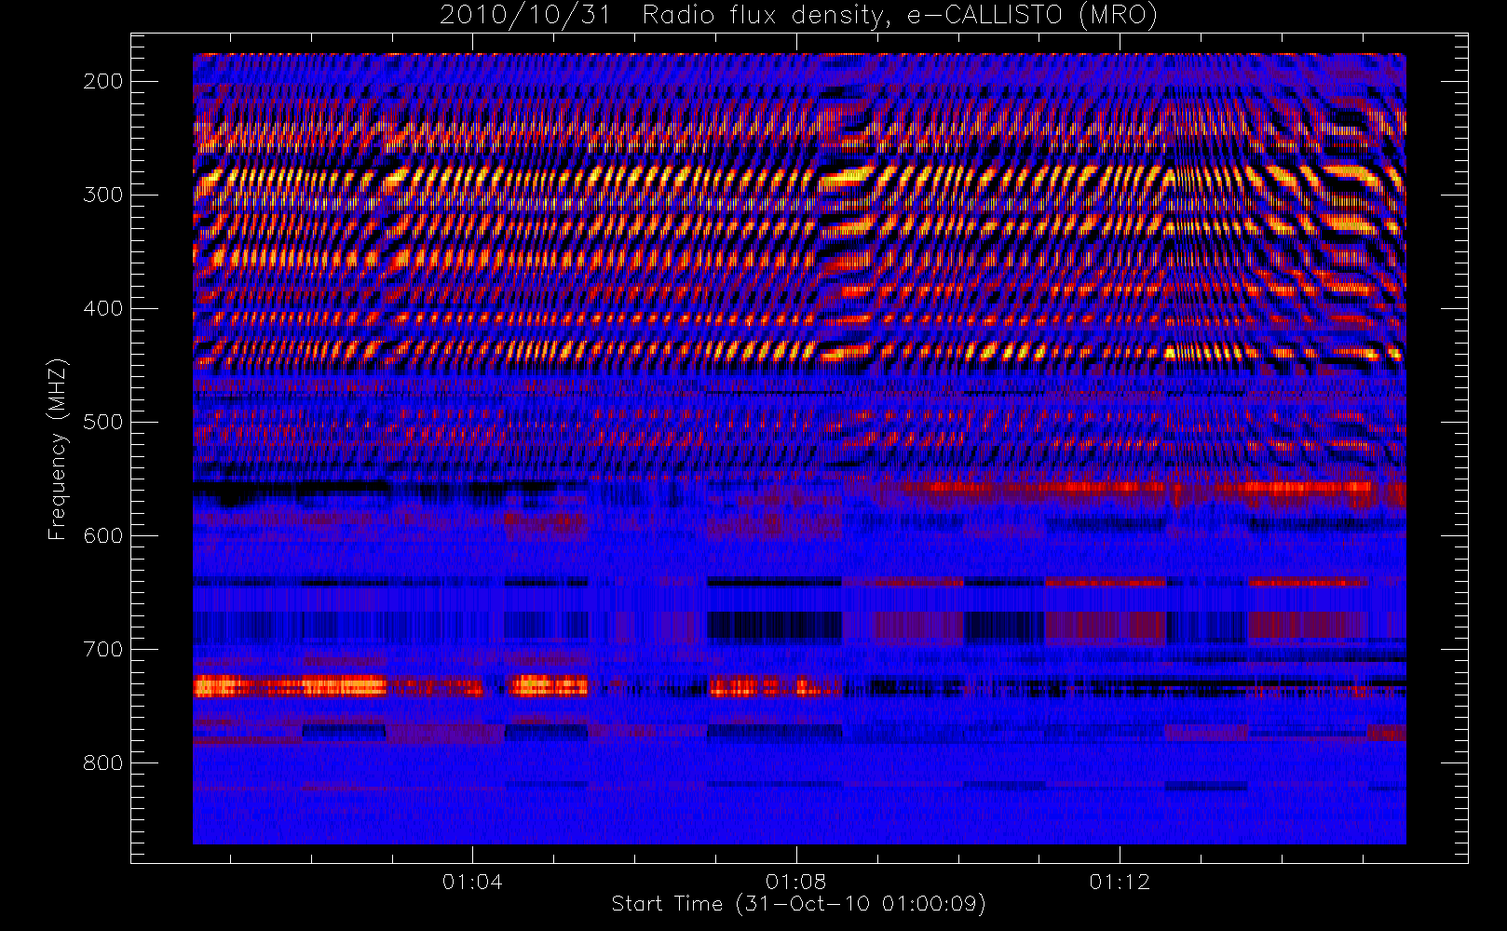Click the 700 frequency tick label

tap(102, 649)
